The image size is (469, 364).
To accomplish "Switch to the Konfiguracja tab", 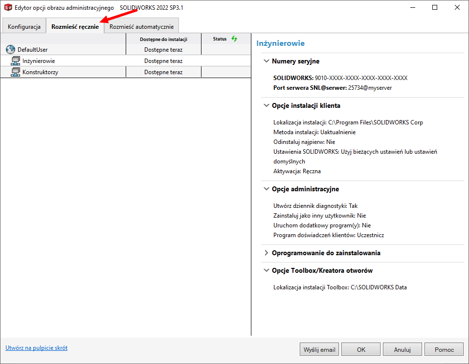I will pyautogui.click(x=24, y=27).
